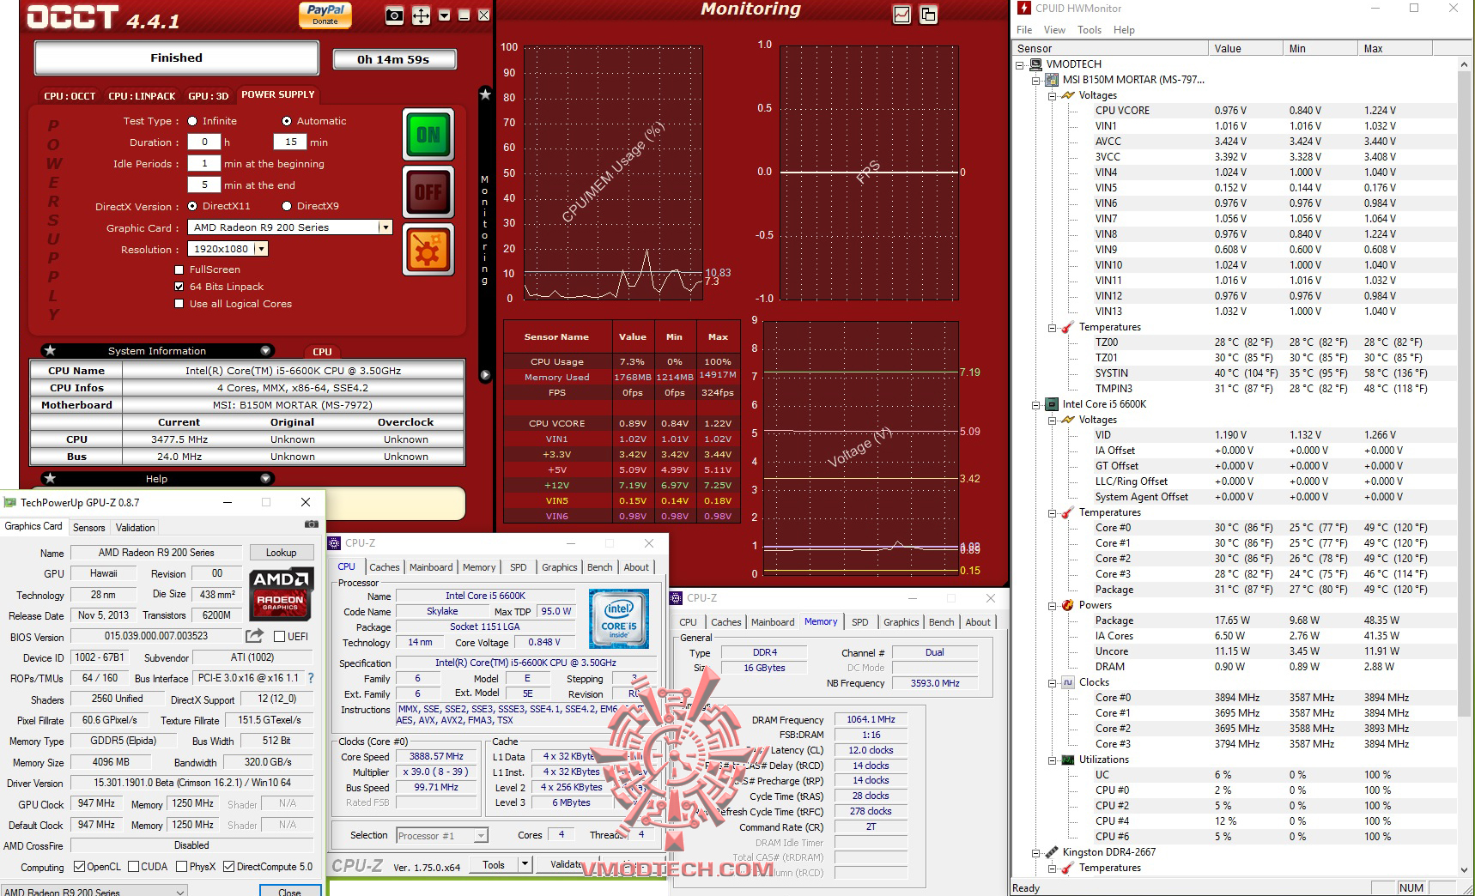Click the CPU chip icon beside Intel Core i5 6600K
The width and height of the screenshot is (1475, 896).
point(1052,404)
